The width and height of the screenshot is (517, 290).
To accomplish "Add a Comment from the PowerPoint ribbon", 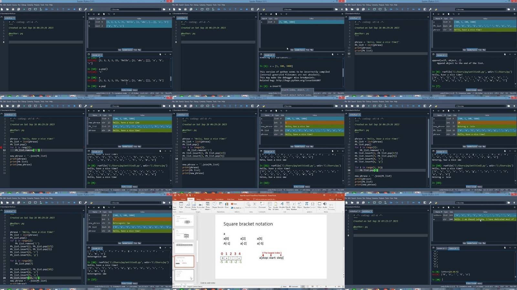I will coord(262,205).
